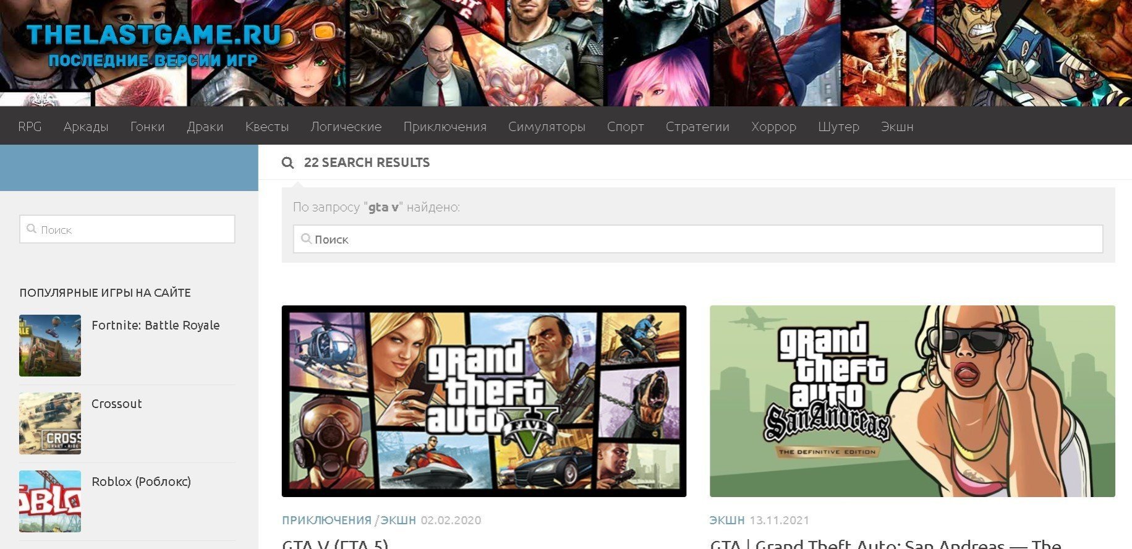1132x549 pixels.
Task: Go to the Шутер category
Action: [x=839, y=127]
